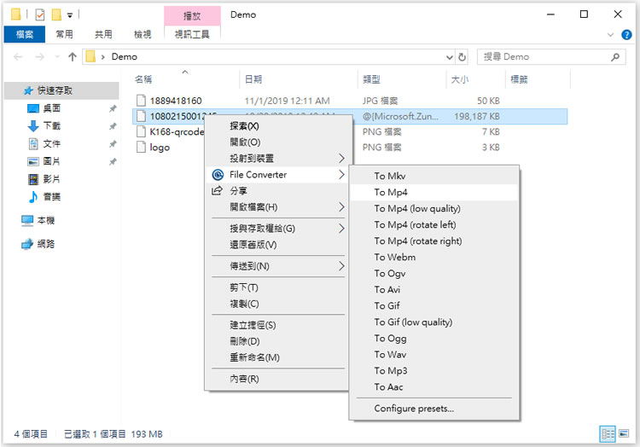Click the forward navigation arrow
Image resolution: width=640 pixels, height=447 pixels.
[x=39, y=56]
